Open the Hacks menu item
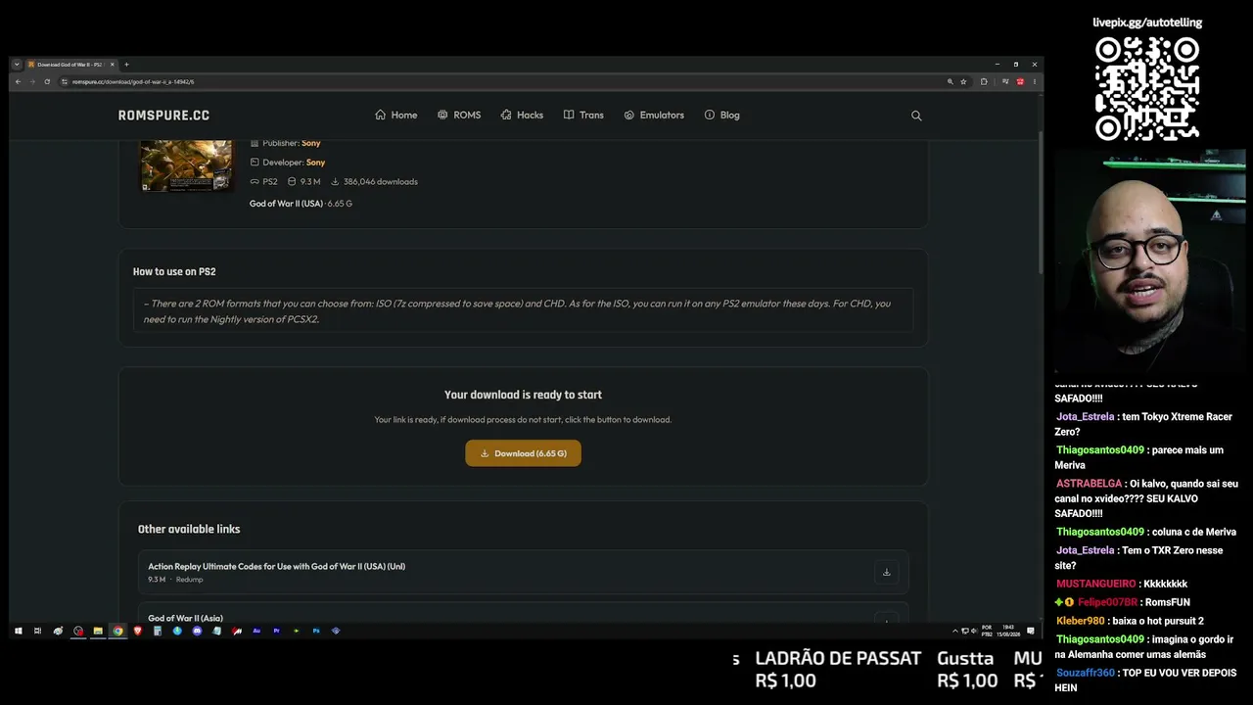The image size is (1253, 705). click(522, 116)
